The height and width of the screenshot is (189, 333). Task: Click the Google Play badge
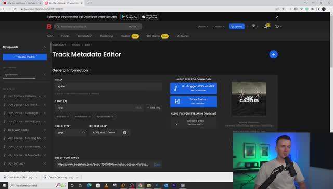click(x=130, y=17)
